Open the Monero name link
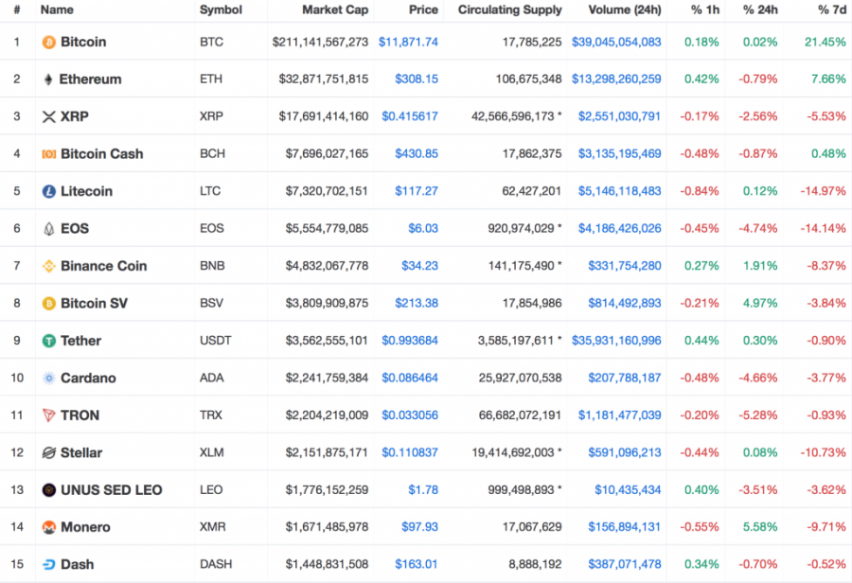Image resolution: width=852 pixels, height=583 pixels. pos(85,527)
